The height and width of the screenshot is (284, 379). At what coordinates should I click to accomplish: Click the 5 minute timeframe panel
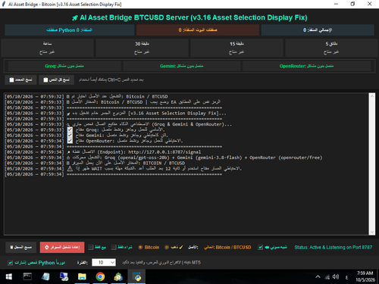click(x=331, y=48)
